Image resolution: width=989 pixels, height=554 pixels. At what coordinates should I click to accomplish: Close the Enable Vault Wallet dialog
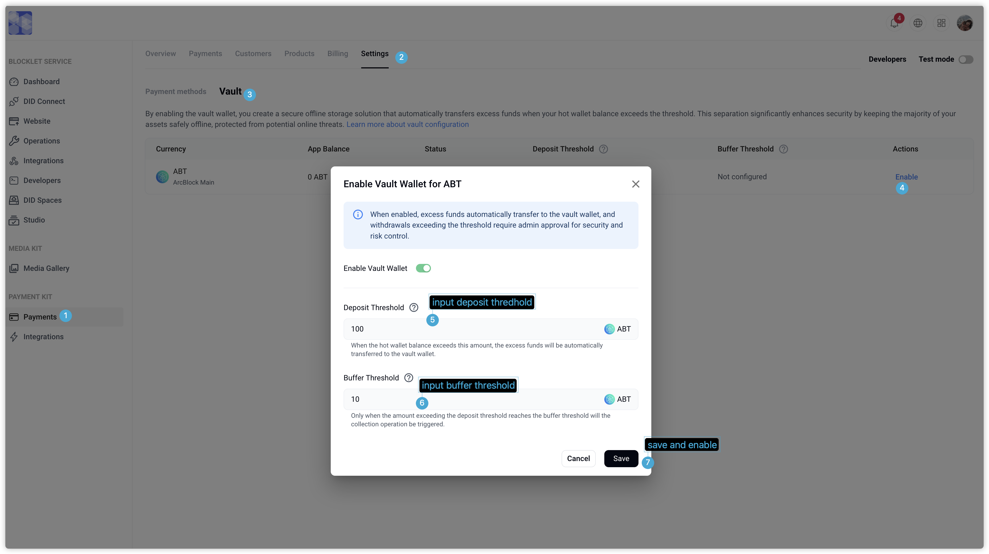tap(635, 184)
